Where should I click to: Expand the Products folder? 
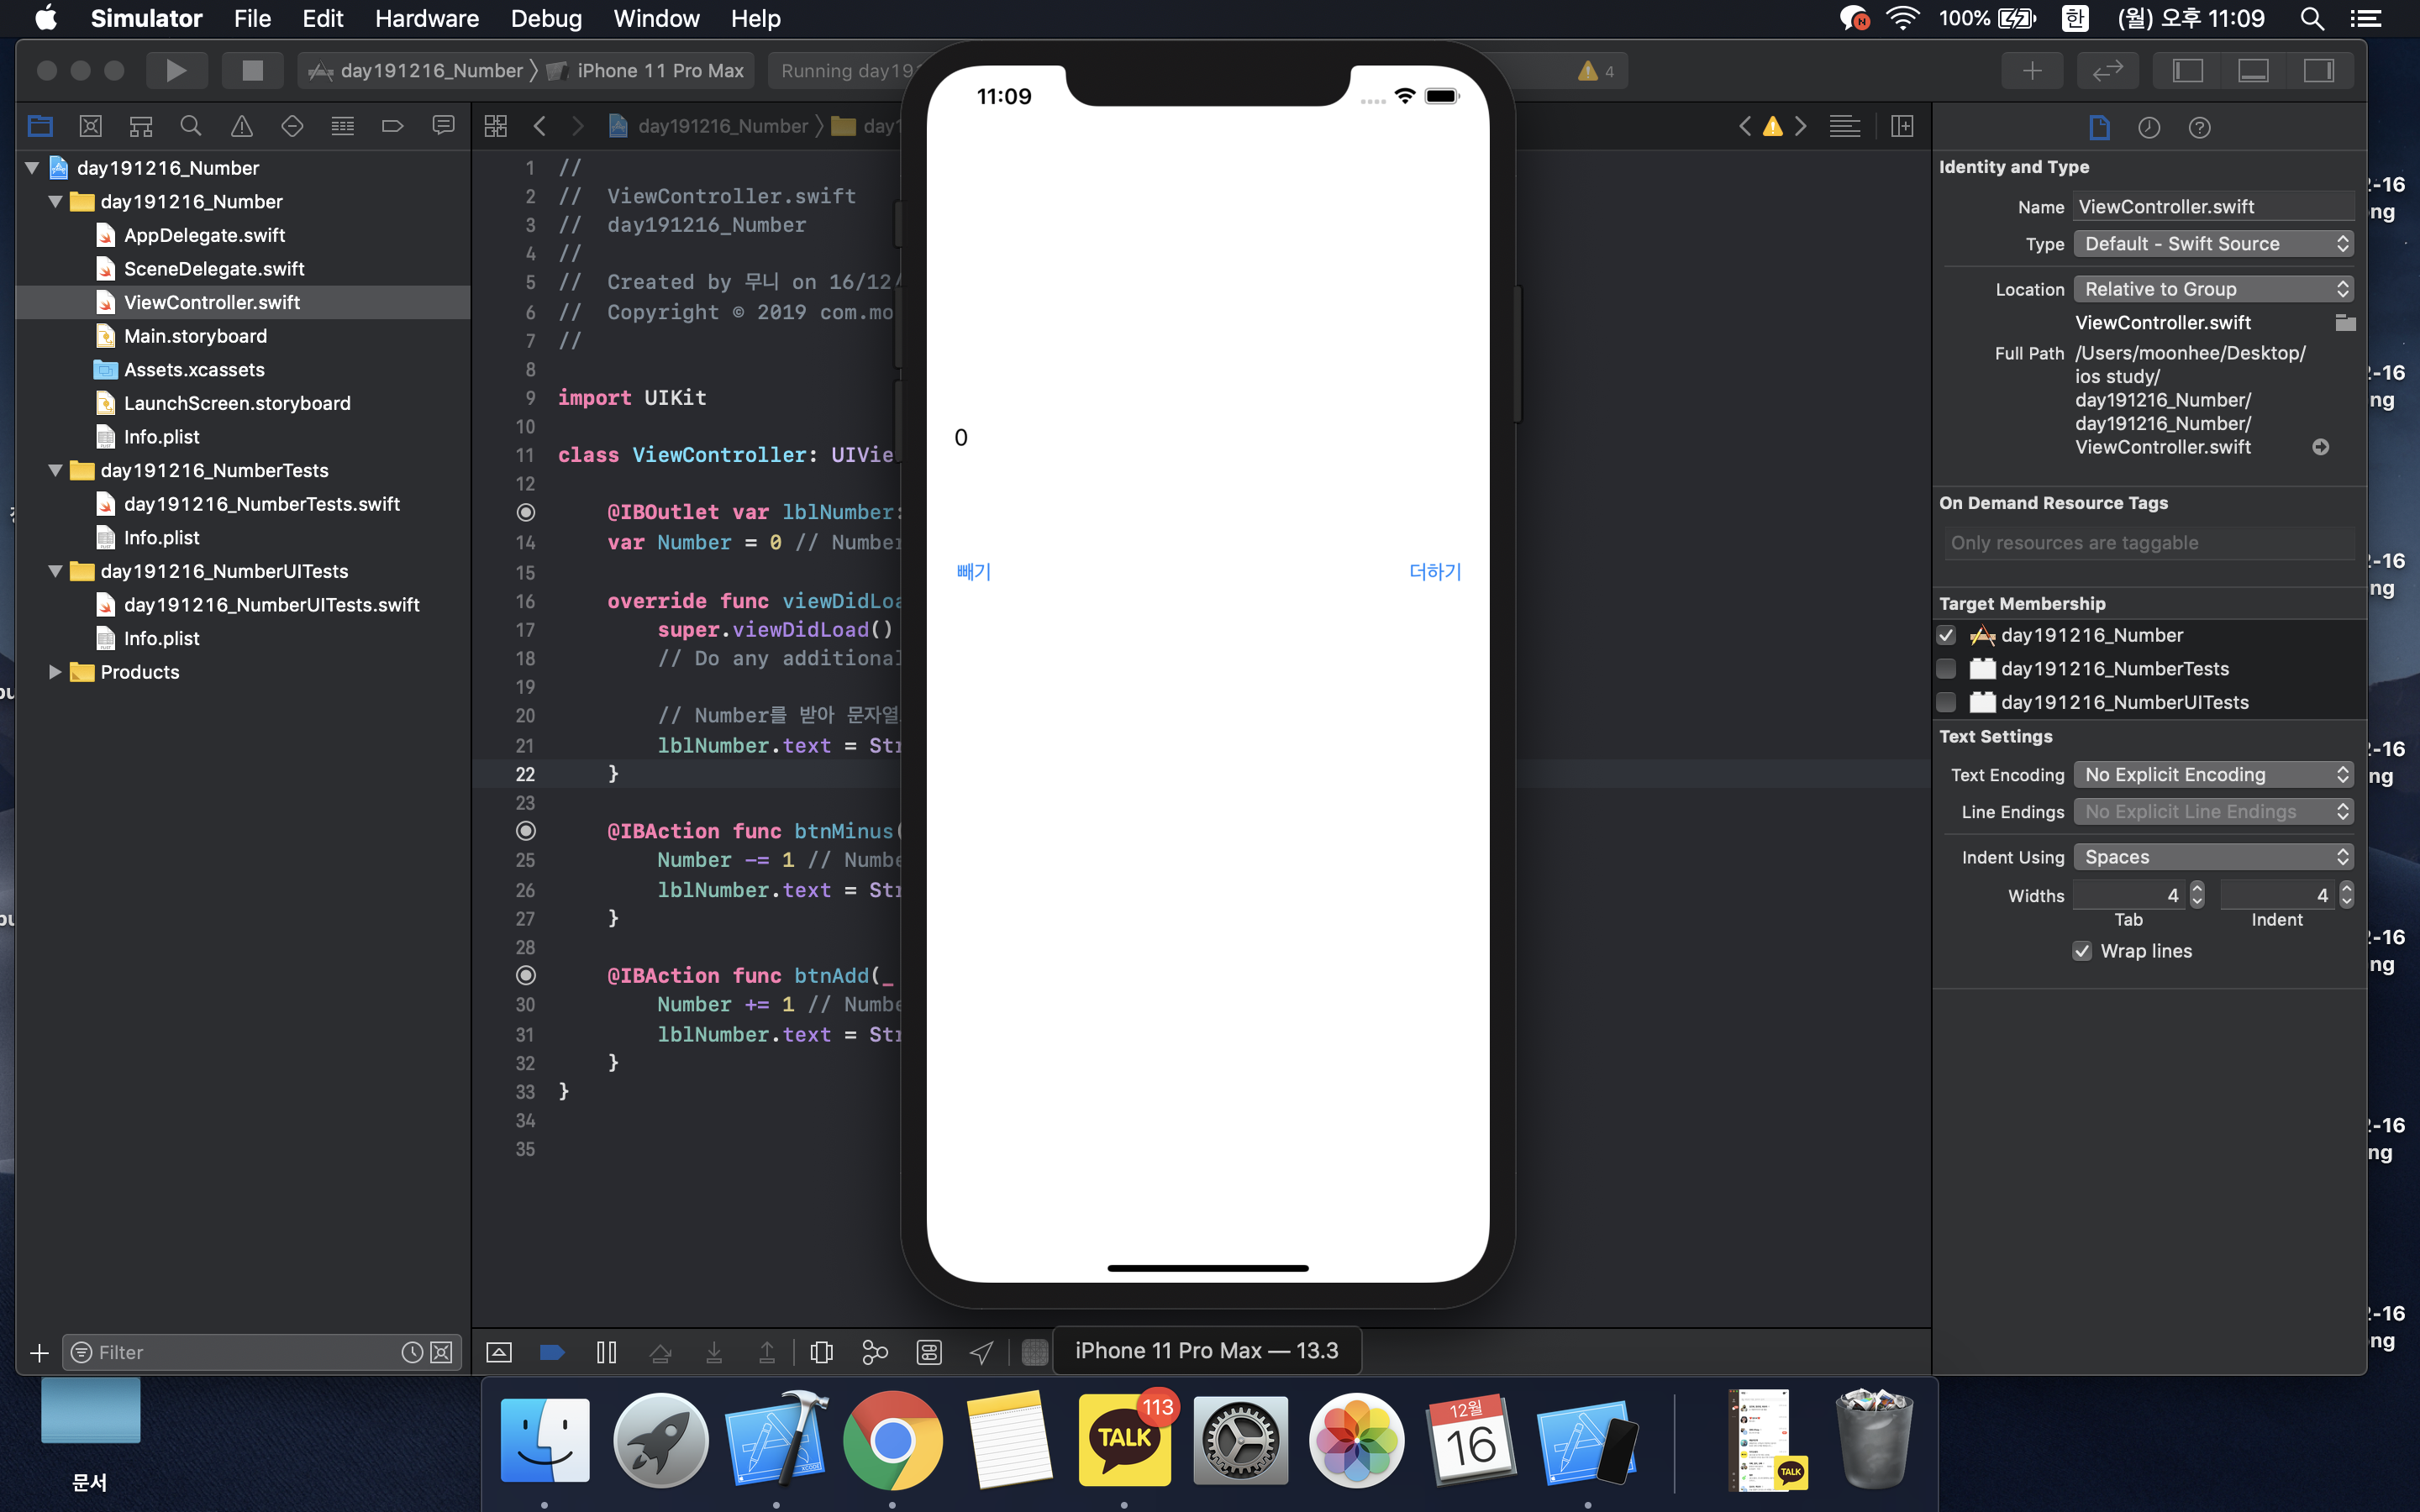[x=55, y=672]
